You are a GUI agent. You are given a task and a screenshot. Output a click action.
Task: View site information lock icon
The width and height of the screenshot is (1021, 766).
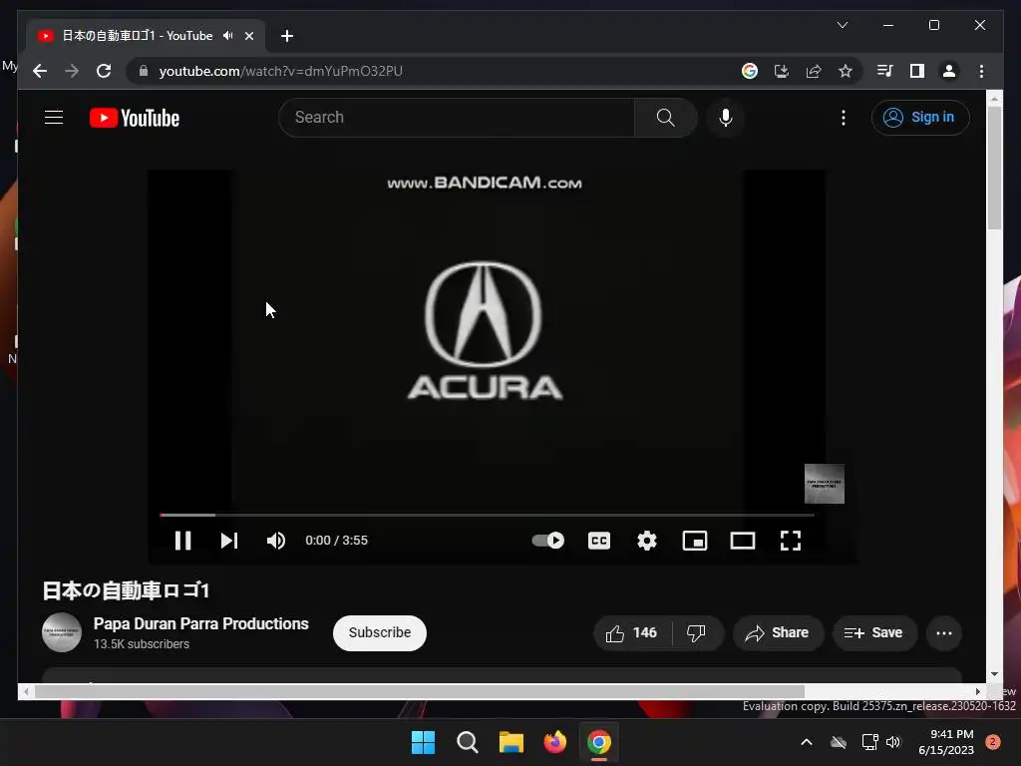point(144,71)
